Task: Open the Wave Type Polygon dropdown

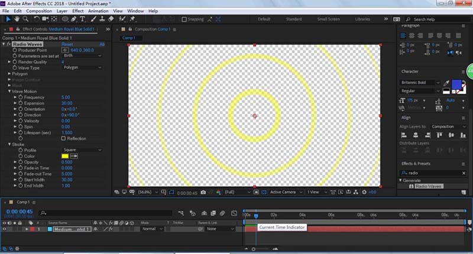Action: pos(82,67)
